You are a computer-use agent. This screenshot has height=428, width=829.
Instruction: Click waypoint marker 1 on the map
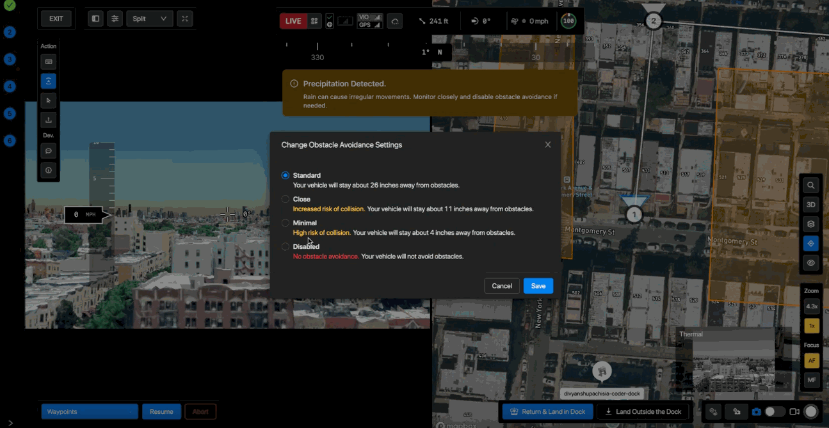634,214
